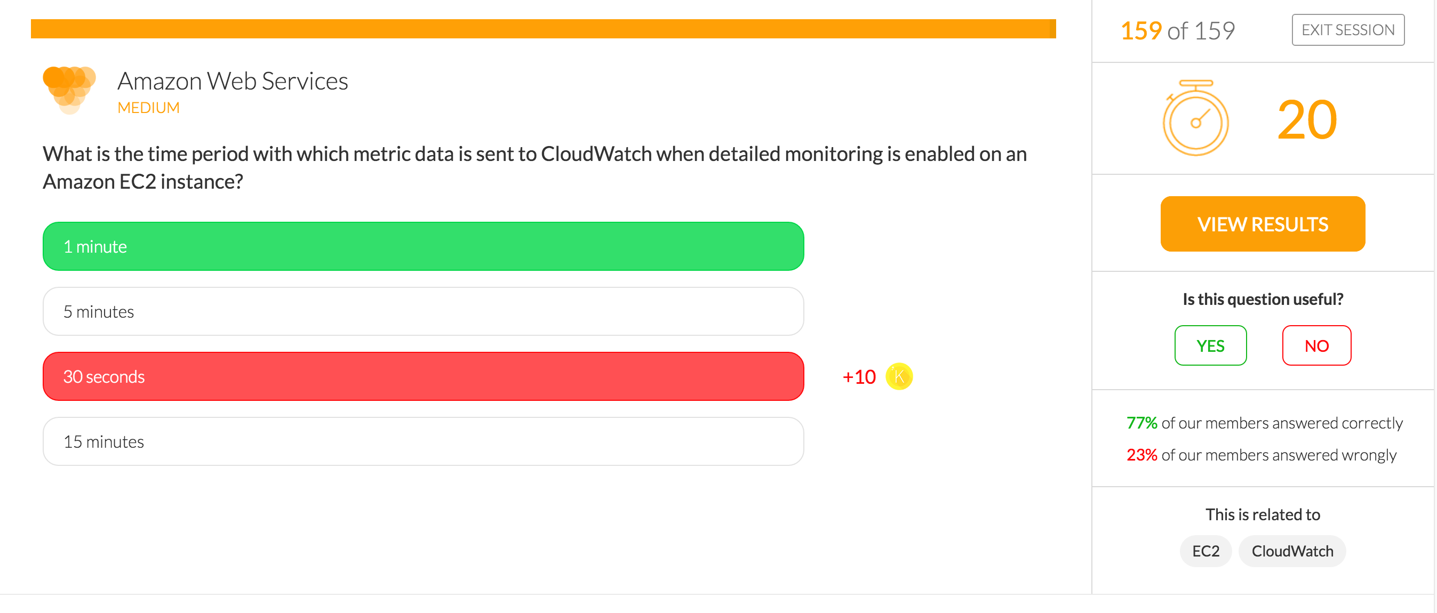Click the orange Amazon Web Services logo
This screenshot has width=1437, height=613.
(70, 90)
